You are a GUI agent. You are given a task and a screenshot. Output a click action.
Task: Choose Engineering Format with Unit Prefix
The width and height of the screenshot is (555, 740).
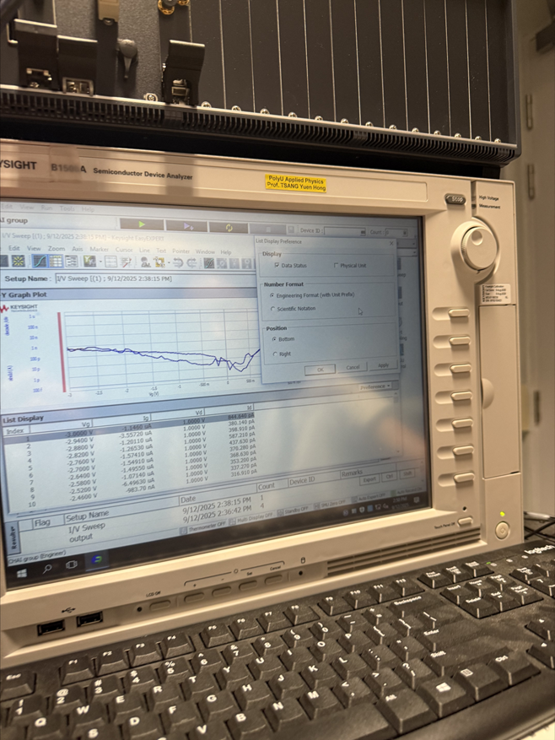click(272, 295)
